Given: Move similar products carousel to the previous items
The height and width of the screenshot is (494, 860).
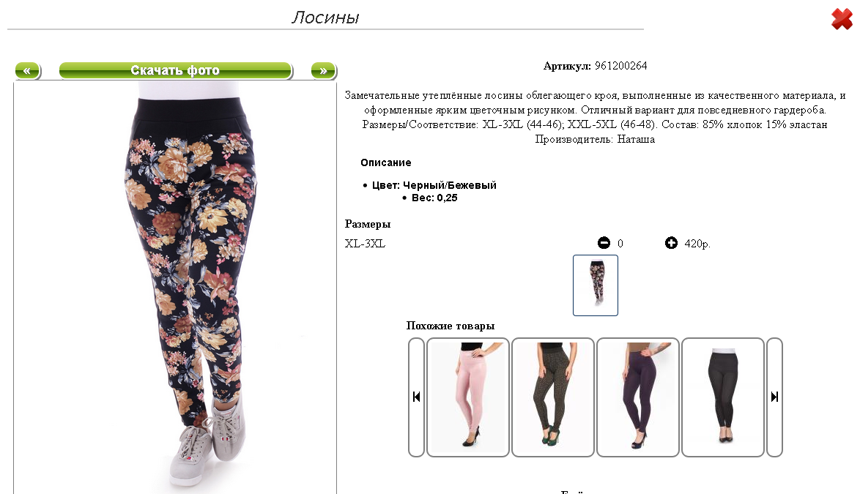Looking at the screenshot, I should coord(416,397).
